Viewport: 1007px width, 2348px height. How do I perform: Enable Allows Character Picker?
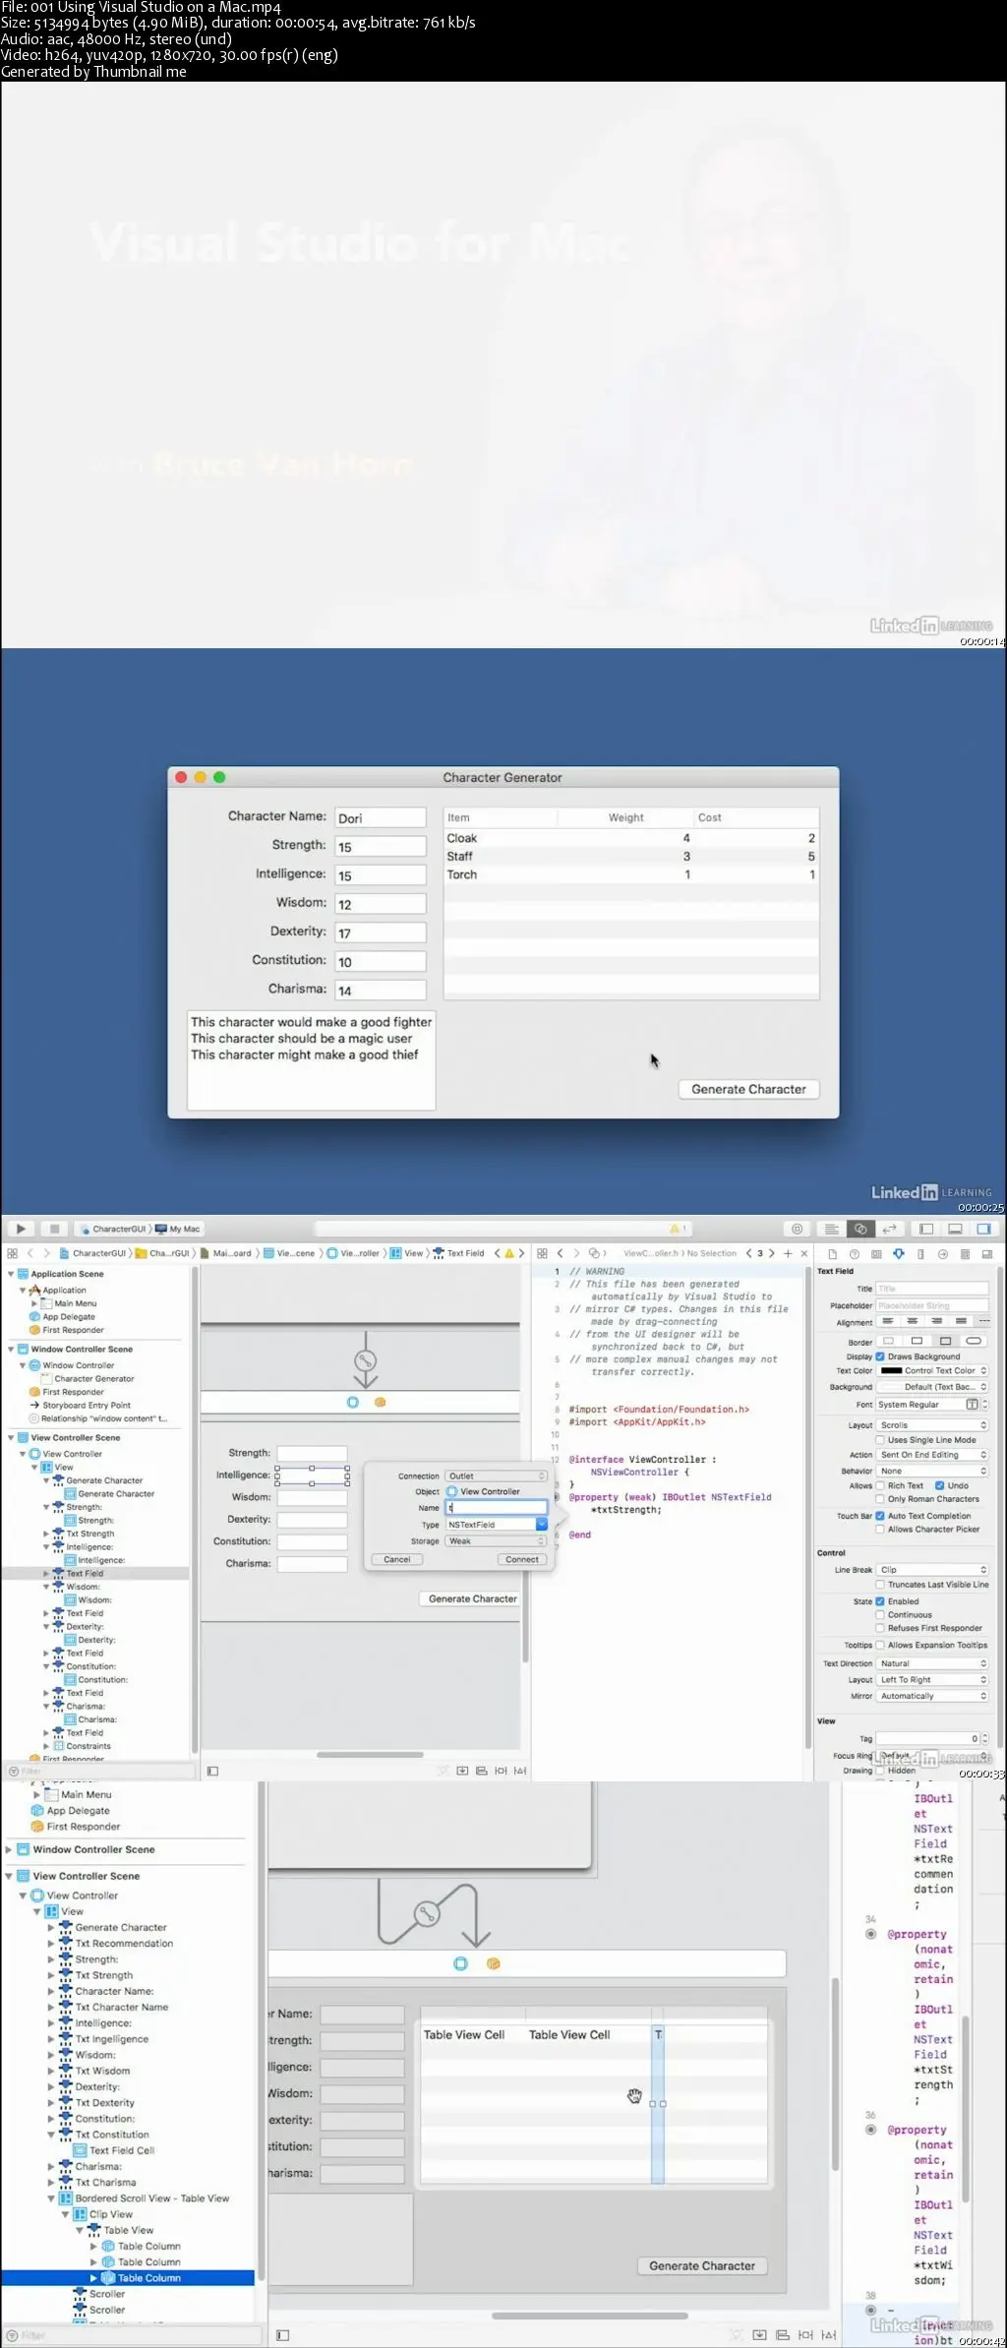click(880, 1530)
